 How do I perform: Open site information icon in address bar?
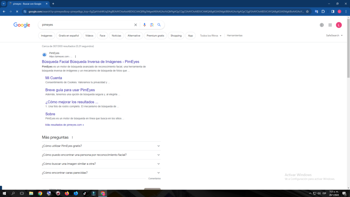(x=25, y=11)
